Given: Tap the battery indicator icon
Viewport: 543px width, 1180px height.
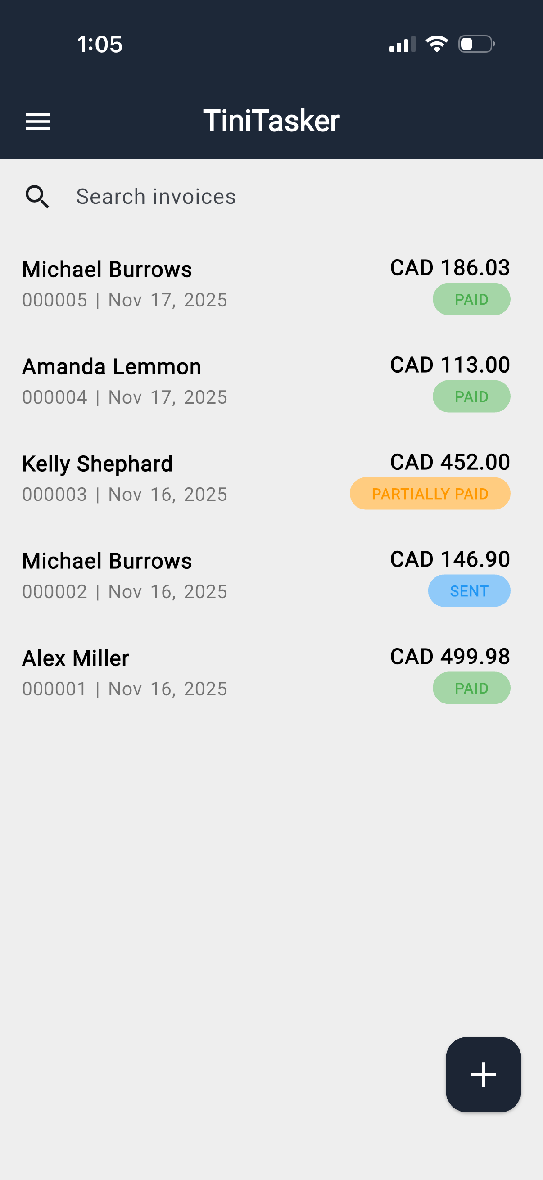Looking at the screenshot, I should pos(476,44).
